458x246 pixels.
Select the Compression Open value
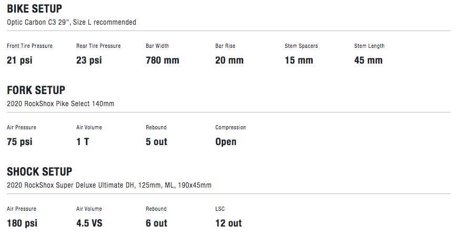point(226,141)
